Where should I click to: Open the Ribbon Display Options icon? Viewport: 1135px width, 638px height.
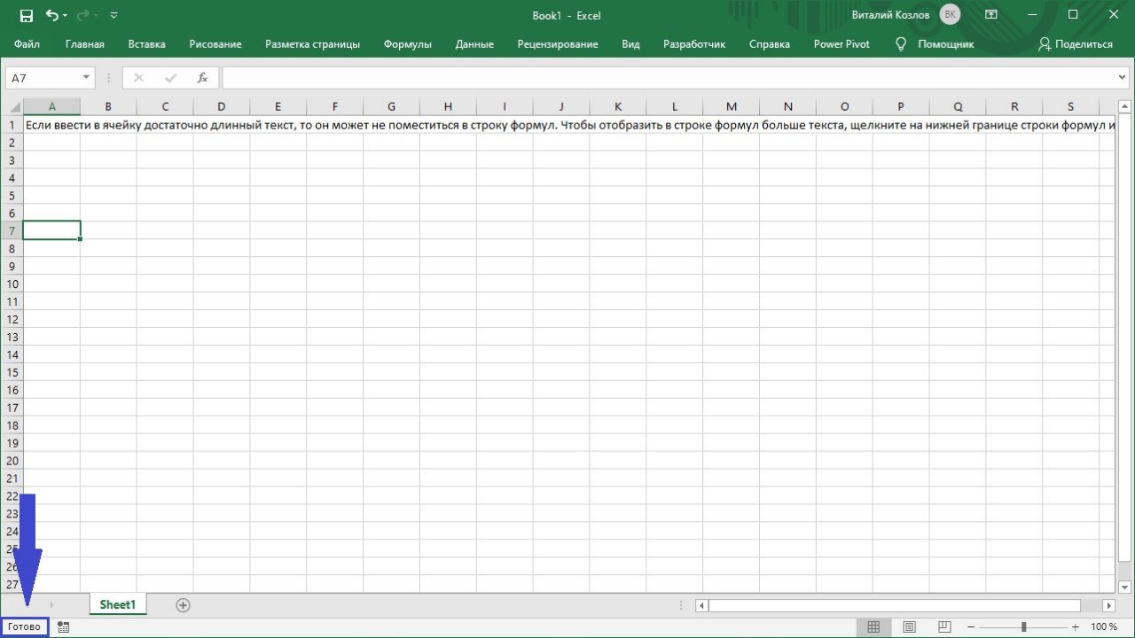[990, 15]
